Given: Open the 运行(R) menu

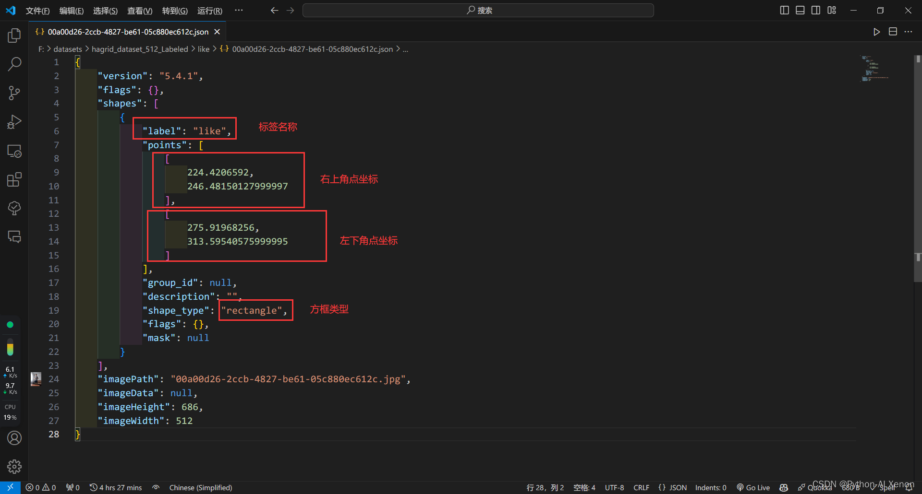Looking at the screenshot, I should point(210,11).
